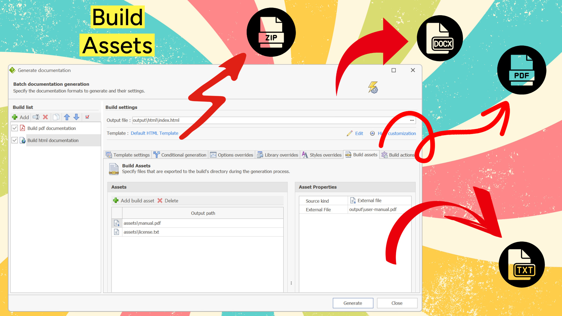Open the Default HTML Template link

(x=154, y=133)
